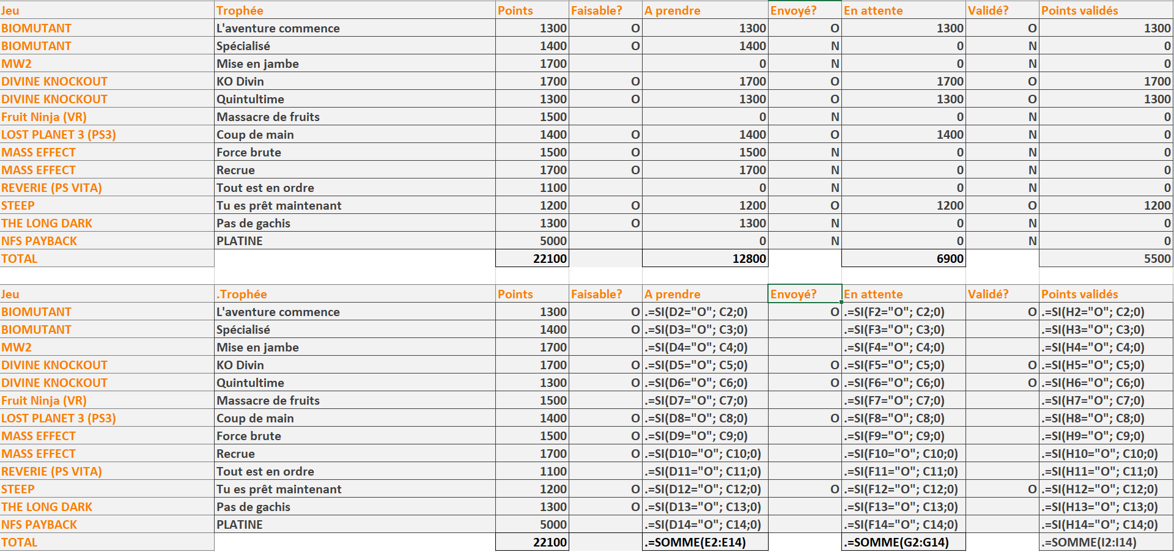
Task: Click En attente value 1700 in KO Divin row
Action: (904, 81)
